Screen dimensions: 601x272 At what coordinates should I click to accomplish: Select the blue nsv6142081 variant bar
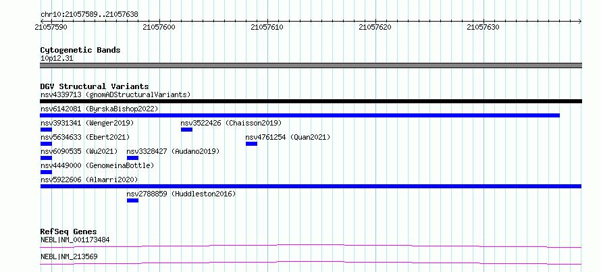(x=300, y=115)
